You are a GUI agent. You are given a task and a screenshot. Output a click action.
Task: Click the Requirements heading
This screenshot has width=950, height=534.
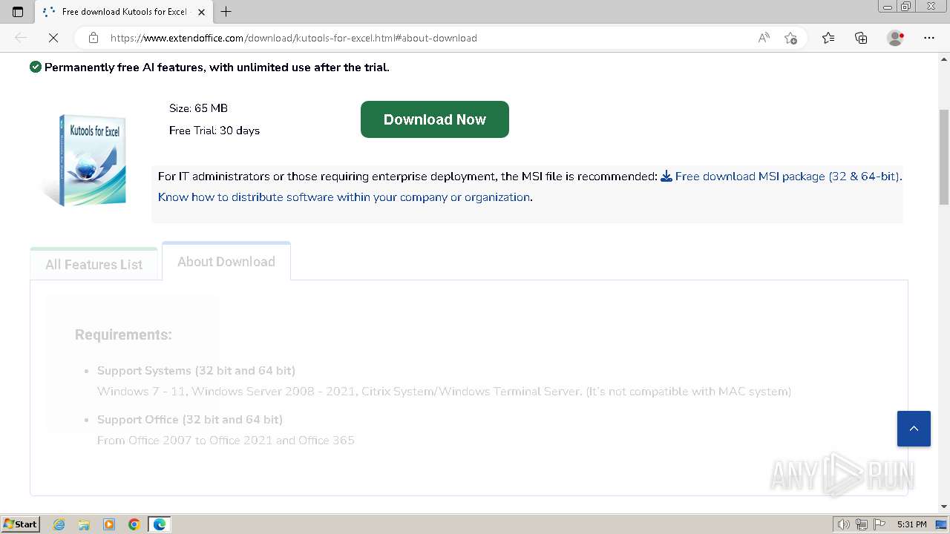123,334
